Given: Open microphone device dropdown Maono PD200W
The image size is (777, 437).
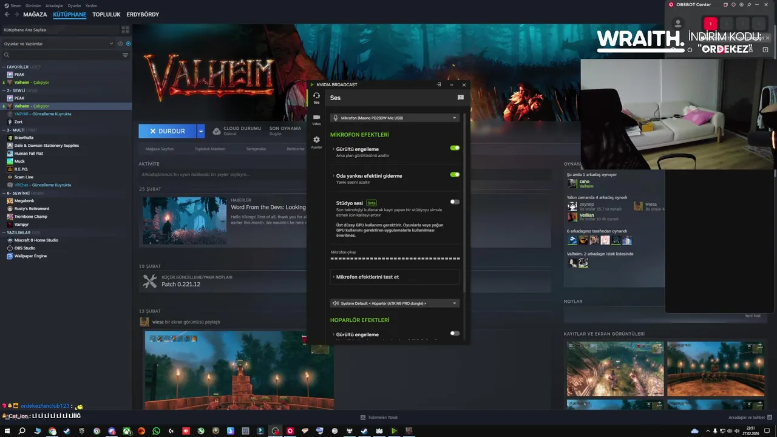Looking at the screenshot, I should [x=395, y=118].
